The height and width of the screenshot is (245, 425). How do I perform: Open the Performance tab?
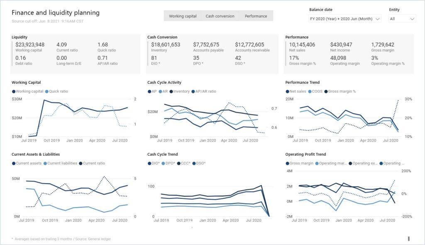256,16
